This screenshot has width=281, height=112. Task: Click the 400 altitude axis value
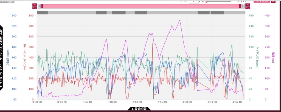point(267,16)
